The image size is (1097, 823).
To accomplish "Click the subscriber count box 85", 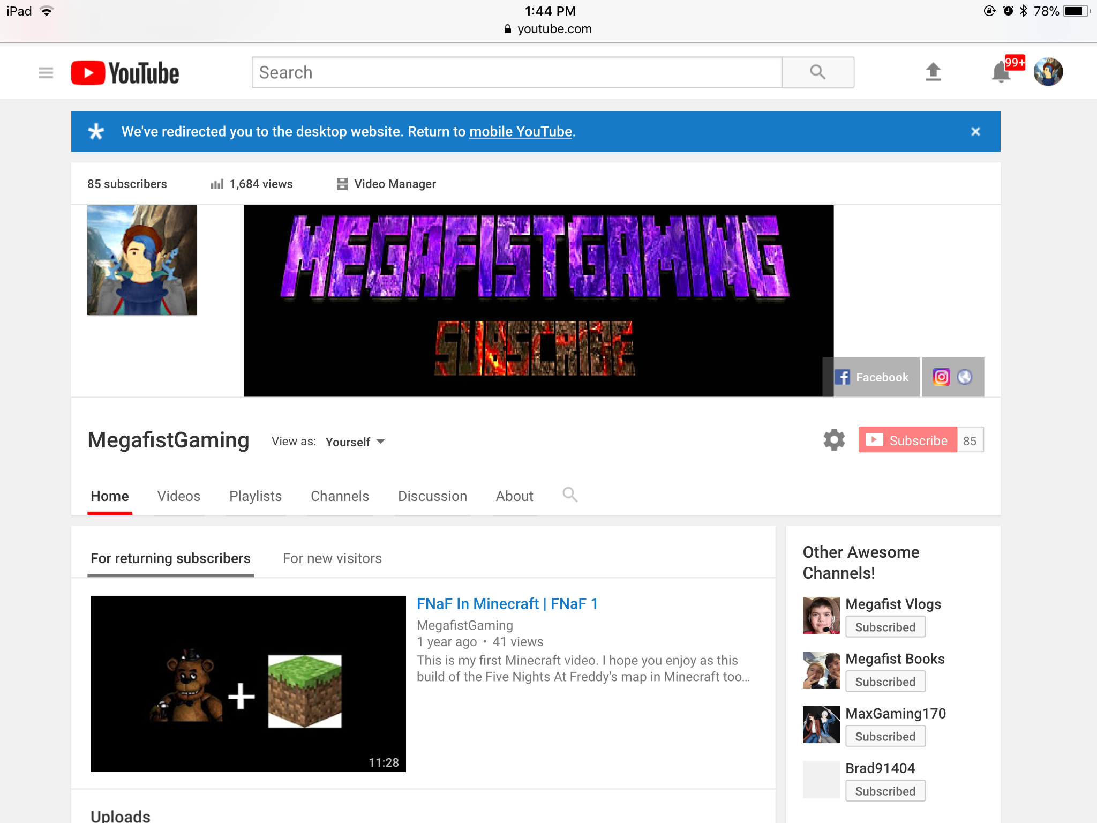I will click(970, 440).
